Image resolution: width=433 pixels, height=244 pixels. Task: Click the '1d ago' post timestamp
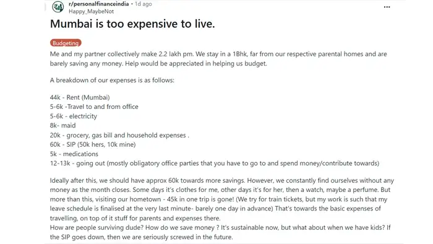(x=144, y=4)
